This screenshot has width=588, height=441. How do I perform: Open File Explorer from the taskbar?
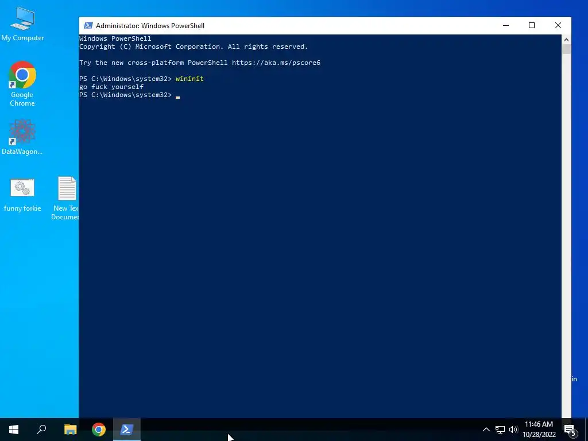coord(70,430)
